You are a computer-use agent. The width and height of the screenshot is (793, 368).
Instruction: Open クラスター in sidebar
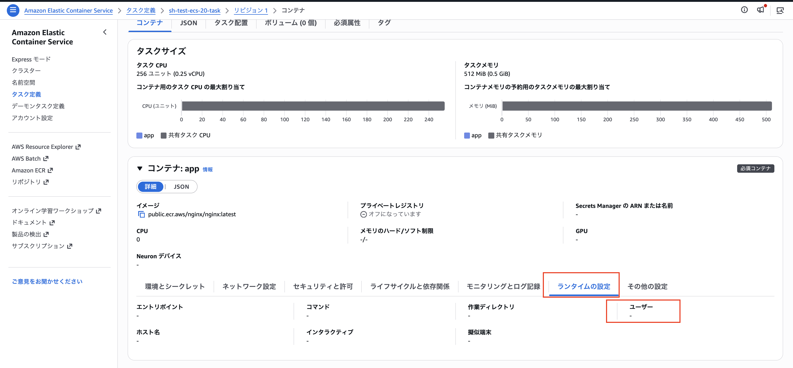26,71
